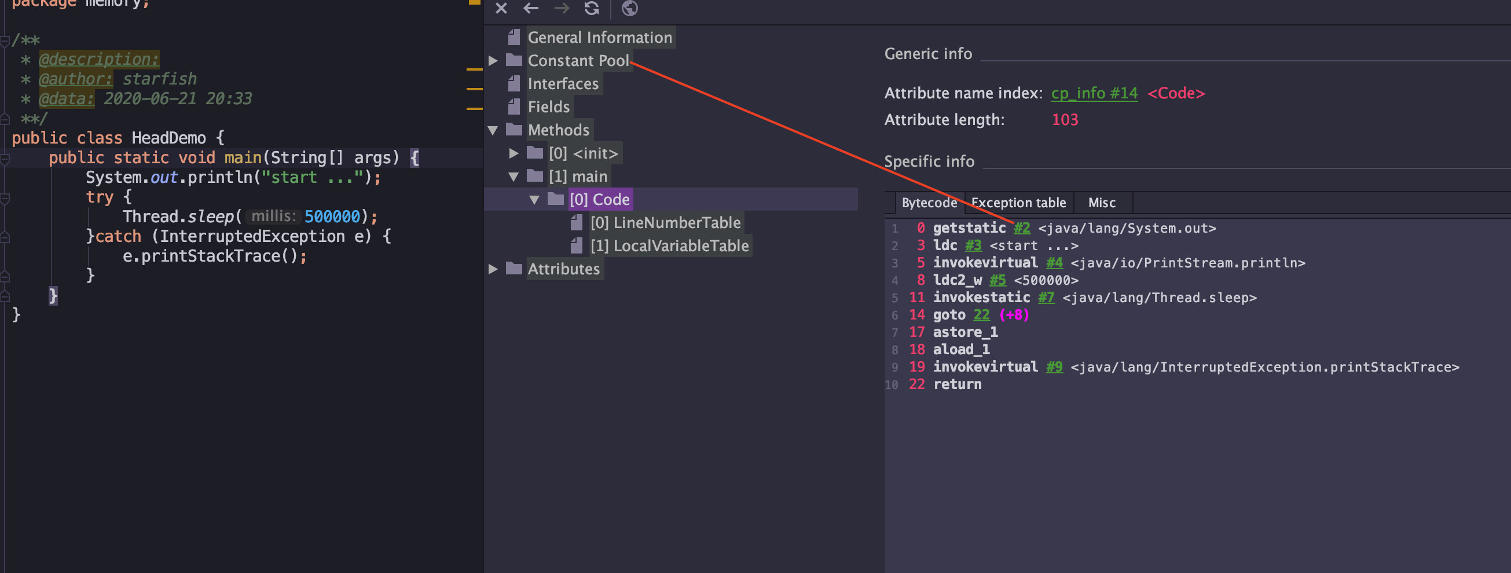Expand the Constant Pool tree node
Screen dimensions: 1511x573
(493, 61)
